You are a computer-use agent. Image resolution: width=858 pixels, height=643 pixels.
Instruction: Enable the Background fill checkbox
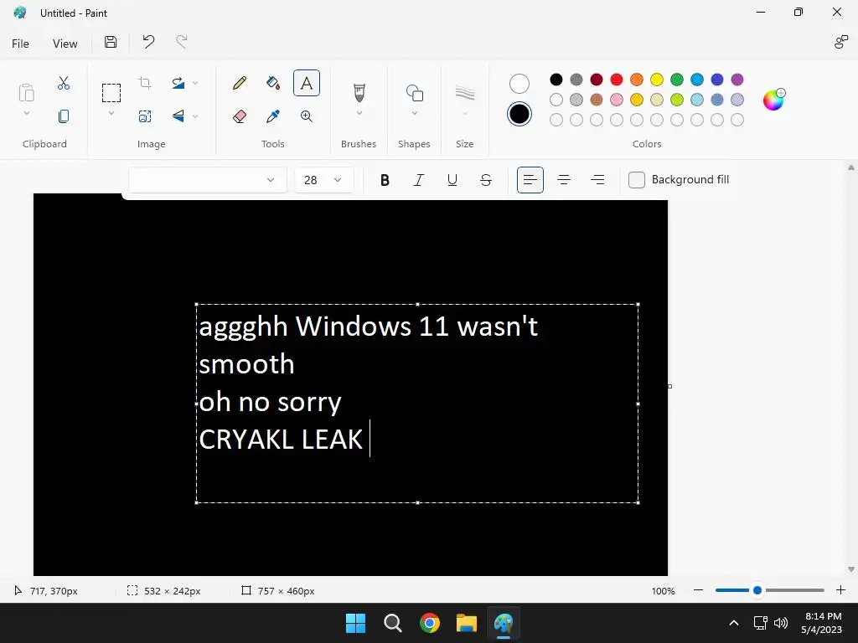637,180
